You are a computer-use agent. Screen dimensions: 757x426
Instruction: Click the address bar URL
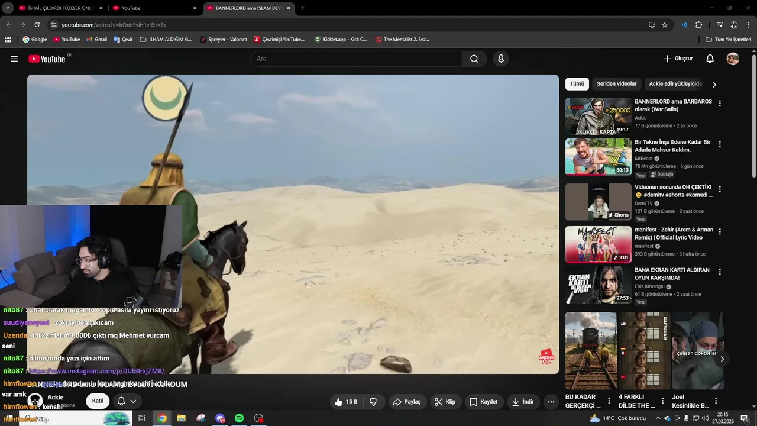(114, 25)
